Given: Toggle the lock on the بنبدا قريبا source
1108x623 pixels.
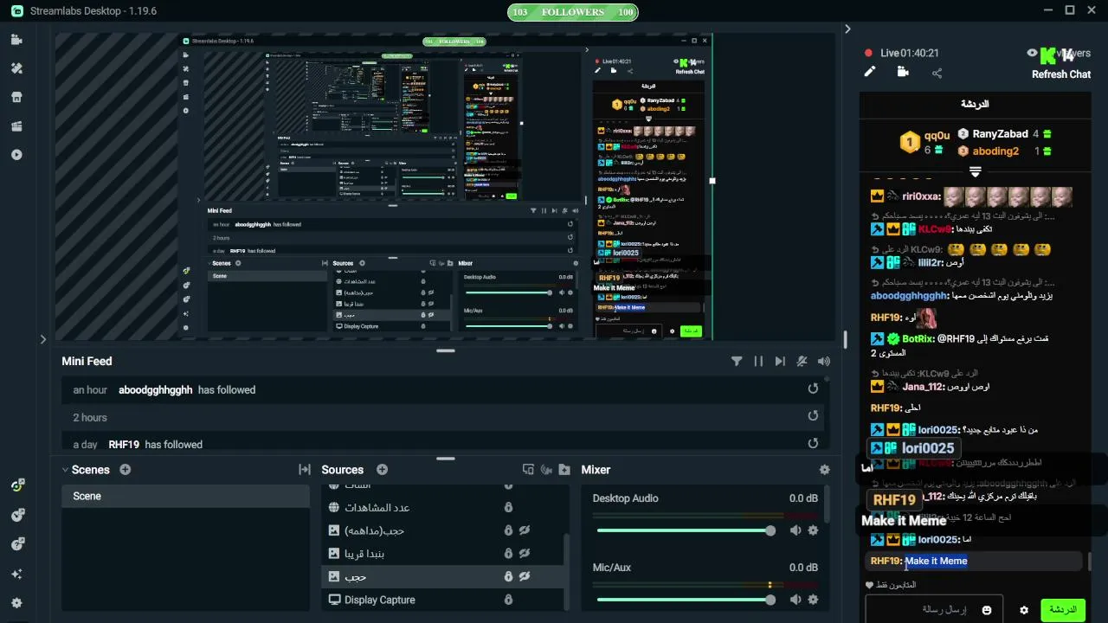Looking at the screenshot, I should click(x=509, y=554).
